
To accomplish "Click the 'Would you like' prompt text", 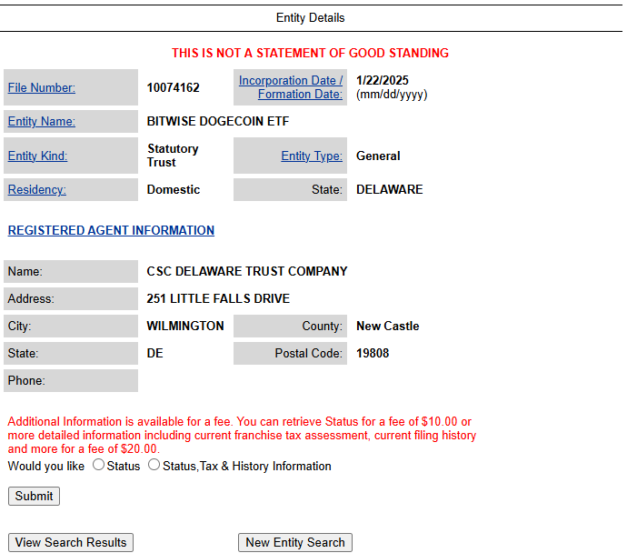I will click(46, 466).
